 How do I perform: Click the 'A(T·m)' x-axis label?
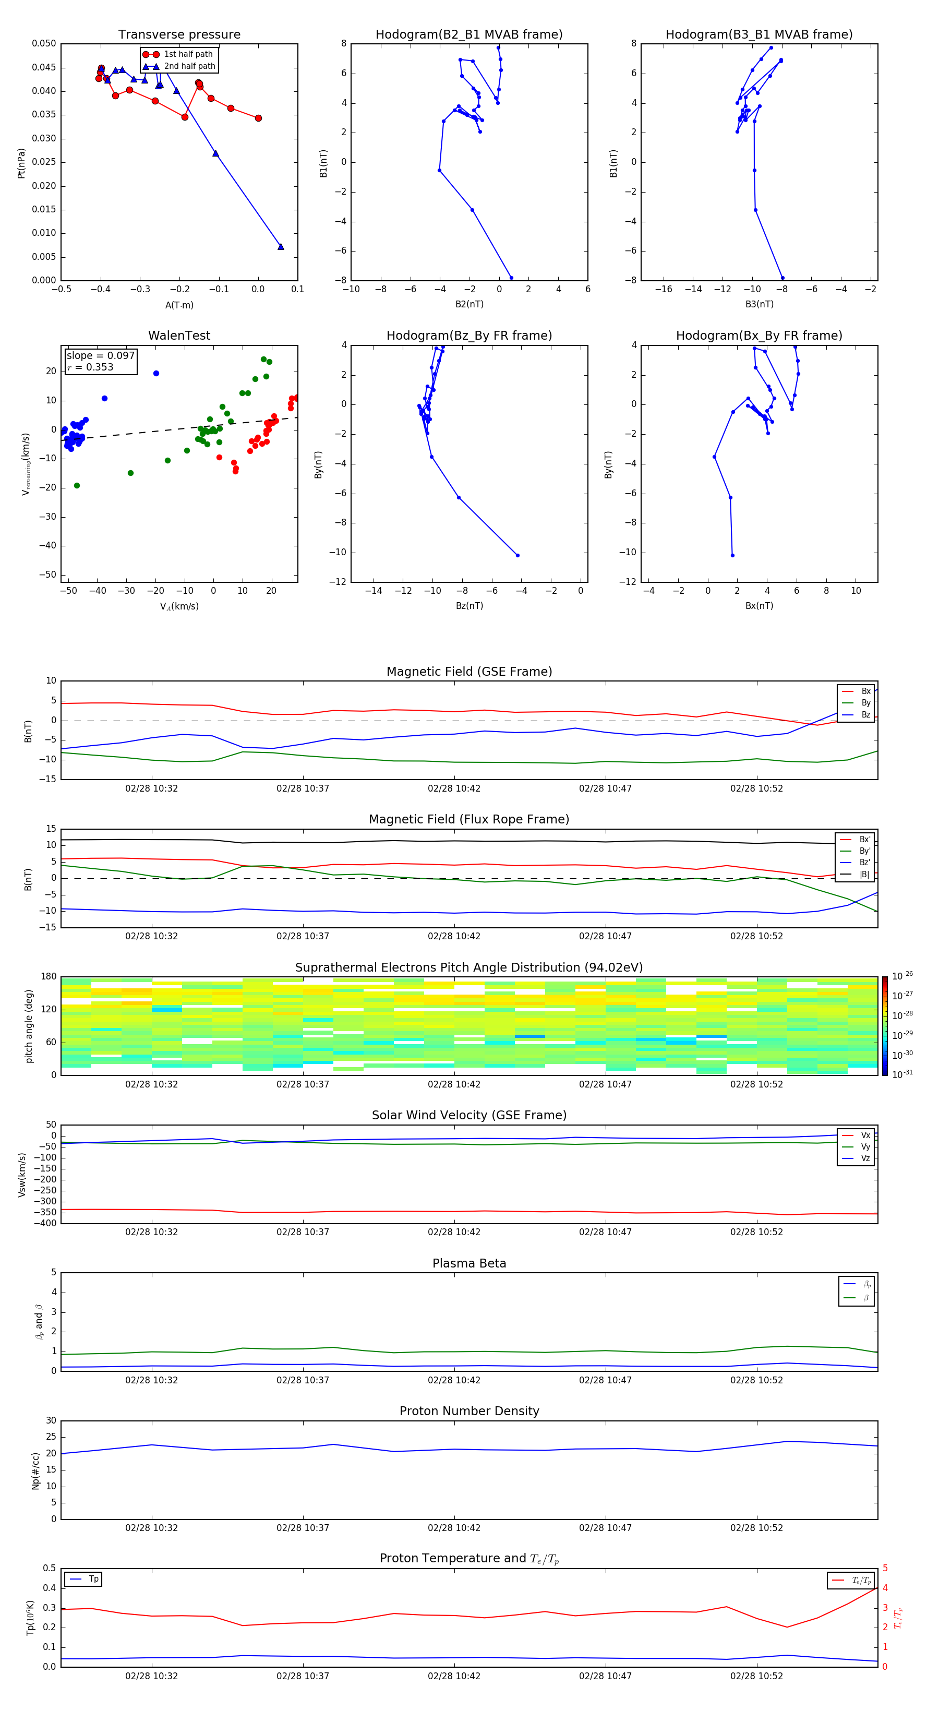pos(179,305)
